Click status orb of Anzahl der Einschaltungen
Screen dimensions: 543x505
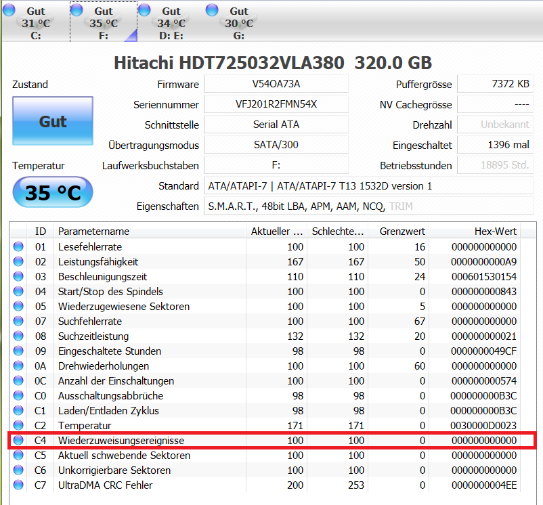tap(18, 380)
